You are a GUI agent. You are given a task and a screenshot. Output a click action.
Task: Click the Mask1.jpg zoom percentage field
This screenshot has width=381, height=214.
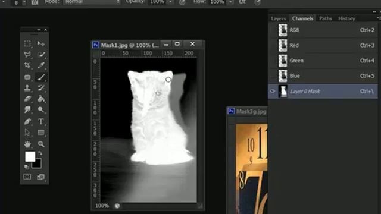coord(102,206)
